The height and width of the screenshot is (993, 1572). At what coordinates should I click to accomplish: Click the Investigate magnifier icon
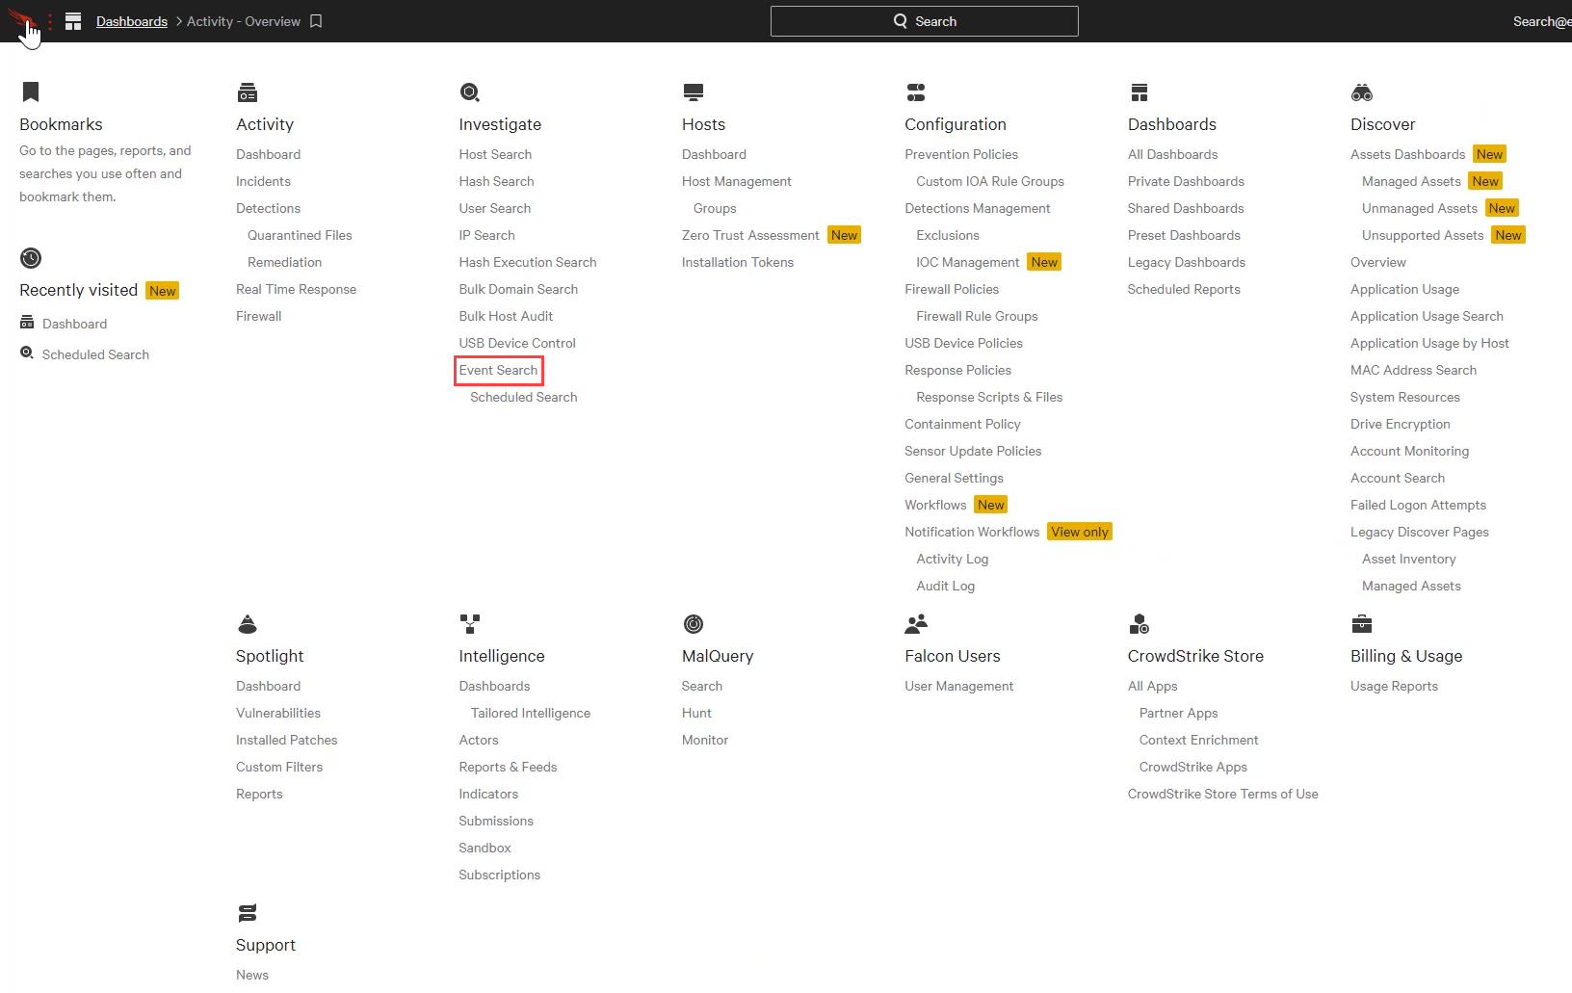pyautogui.click(x=470, y=92)
